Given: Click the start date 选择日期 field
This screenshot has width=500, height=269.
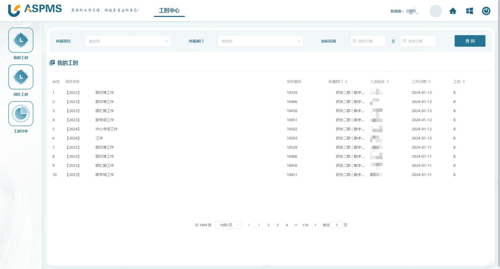Looking at the screenshot, I should tap(368, 41).
